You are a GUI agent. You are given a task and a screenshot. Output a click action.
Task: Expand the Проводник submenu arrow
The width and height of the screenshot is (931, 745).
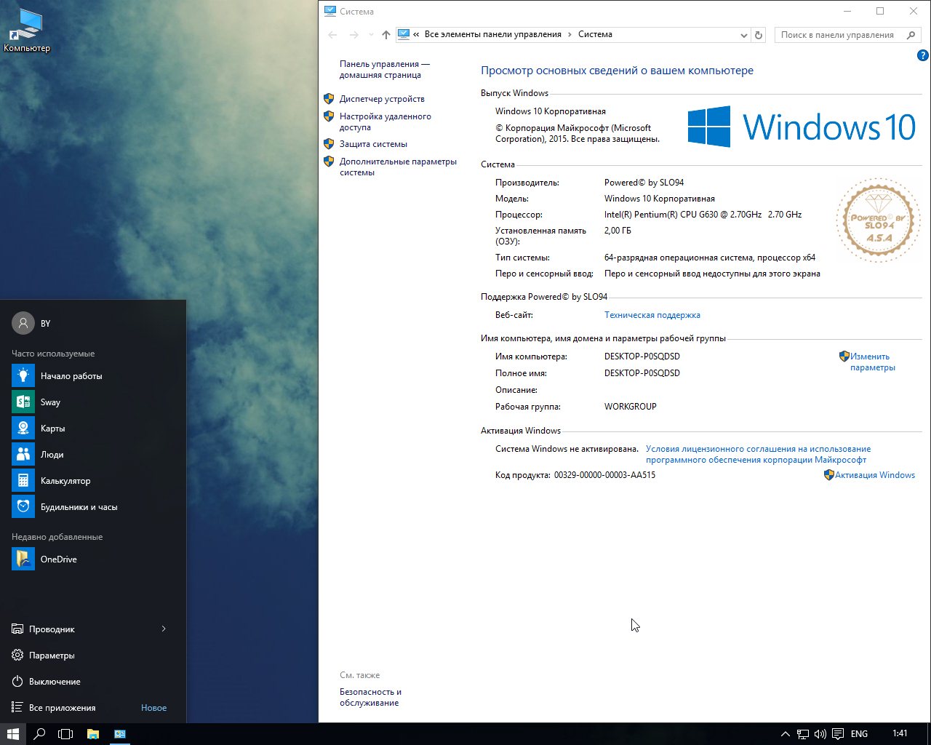[x=164, y=629]
